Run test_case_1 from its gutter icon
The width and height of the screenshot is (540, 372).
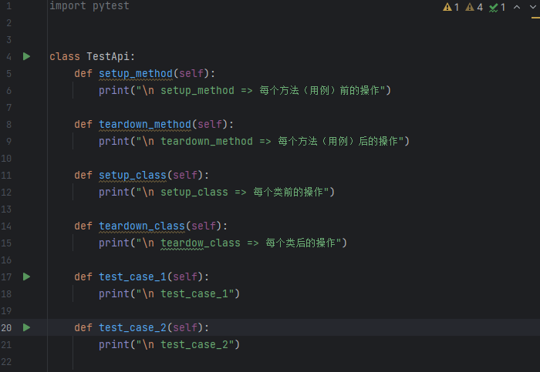coord(26,276)
